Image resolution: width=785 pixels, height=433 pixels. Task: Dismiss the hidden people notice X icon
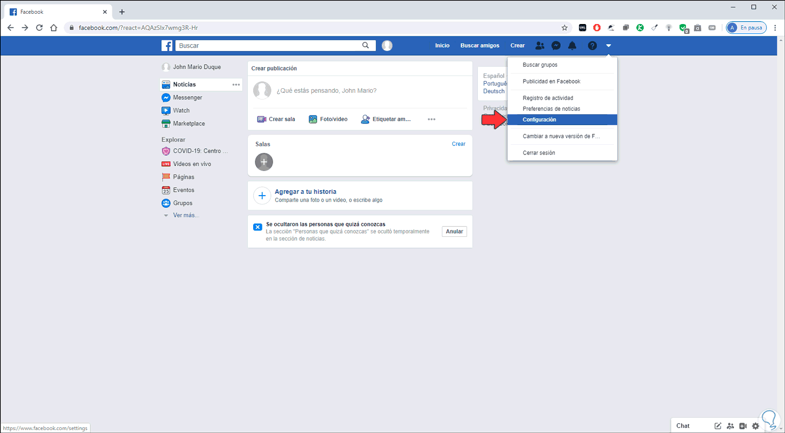pyautogui.click(x=258, y=227)
